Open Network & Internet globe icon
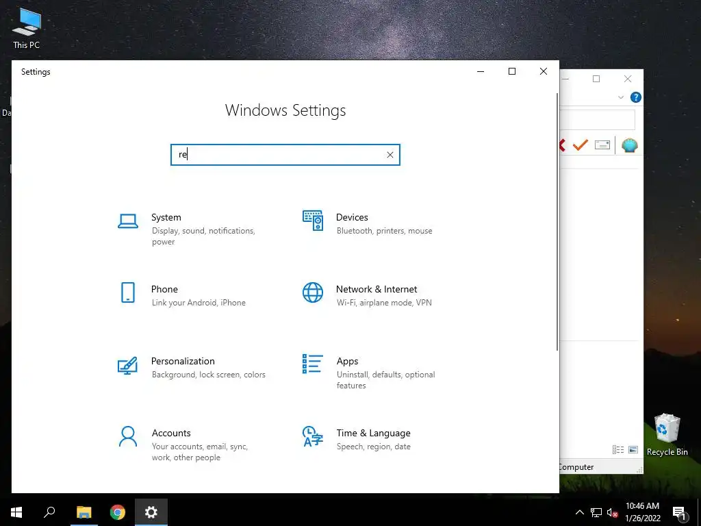 pyautogui.click(x=312, y=292)
